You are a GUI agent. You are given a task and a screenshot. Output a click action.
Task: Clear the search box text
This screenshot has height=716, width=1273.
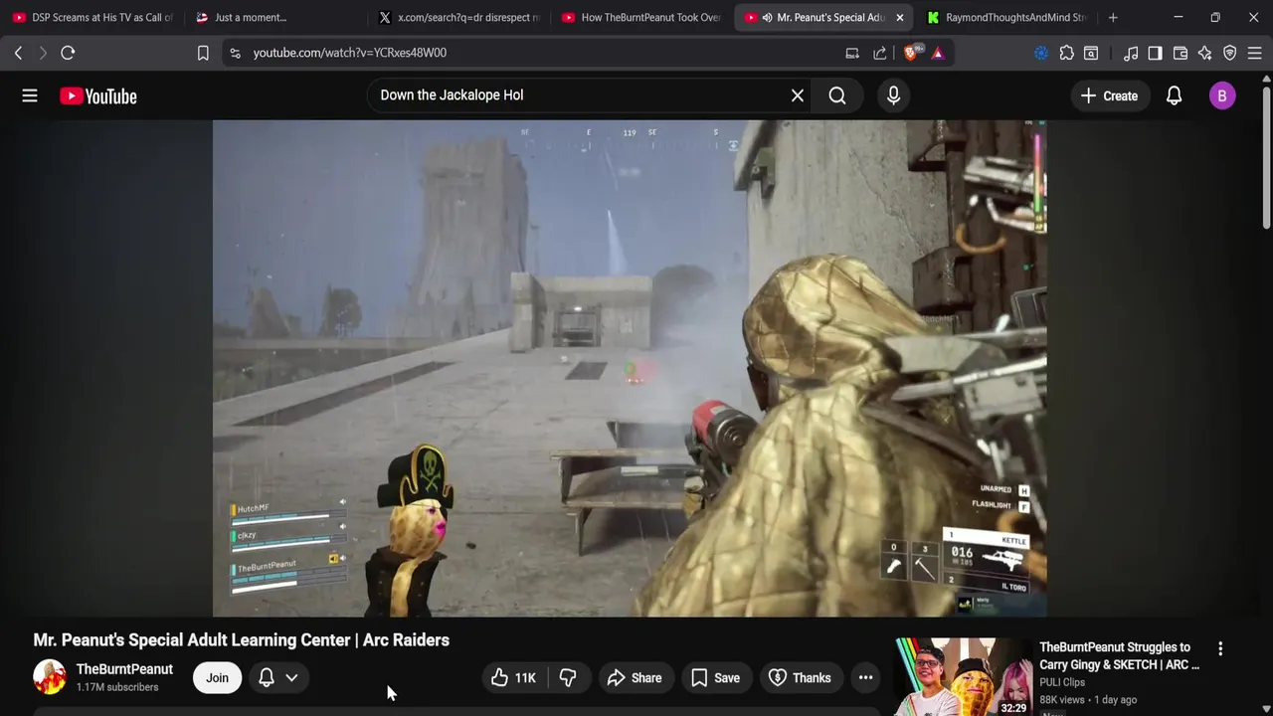tap(797, 95)
